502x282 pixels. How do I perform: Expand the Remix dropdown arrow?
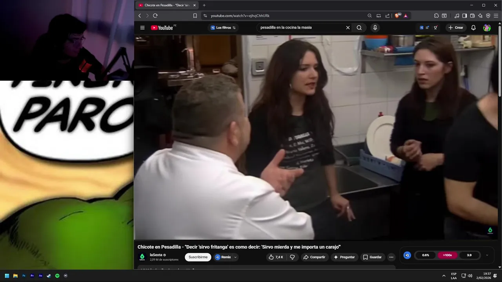tap(235, 257)
